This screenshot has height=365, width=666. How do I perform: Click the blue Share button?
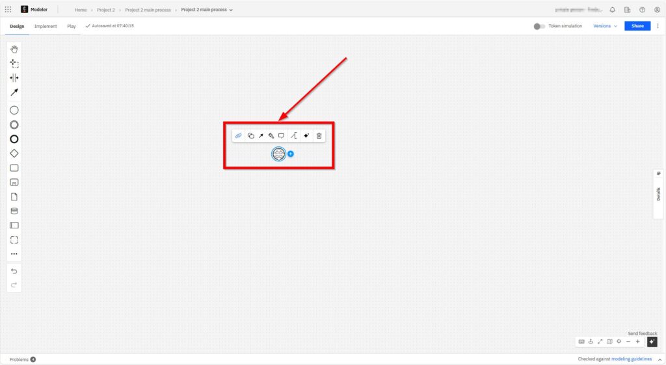pyautogui.click(x=637, y=26)
